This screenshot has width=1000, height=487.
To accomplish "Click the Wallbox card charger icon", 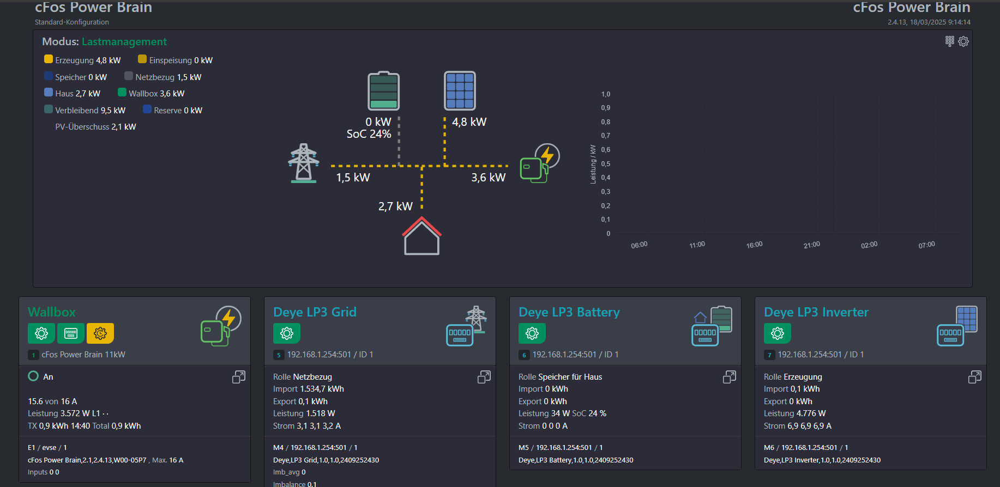I will (x=221, y=326).
